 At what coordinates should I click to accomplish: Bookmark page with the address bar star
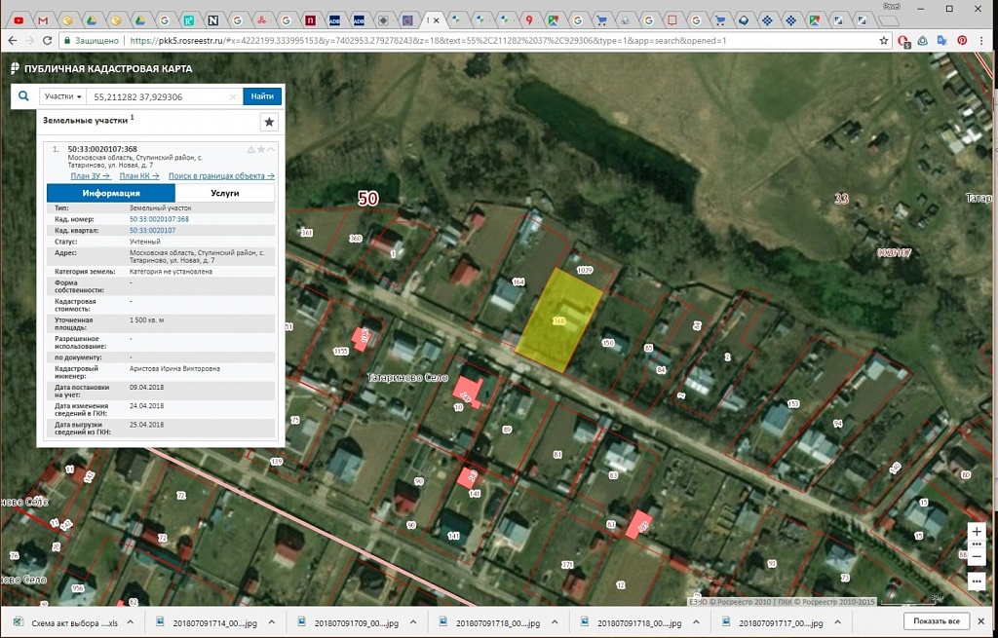click(883, 40)
